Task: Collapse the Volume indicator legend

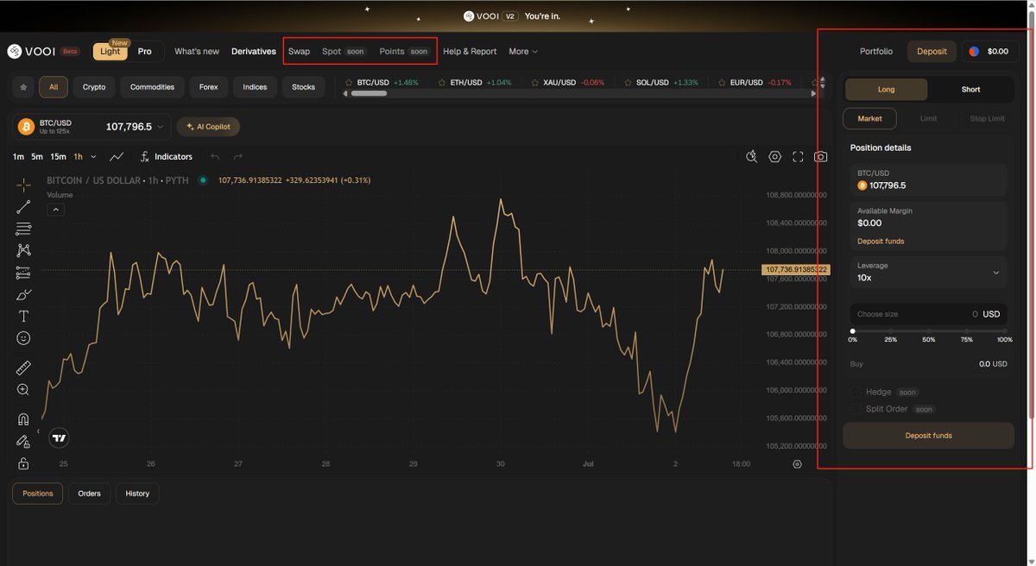Action: click(54, 210)
